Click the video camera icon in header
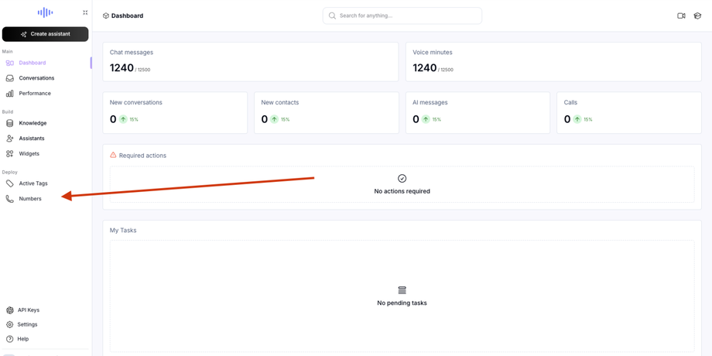712x356 pixels. pyautogui.click(x=681, y=15)
